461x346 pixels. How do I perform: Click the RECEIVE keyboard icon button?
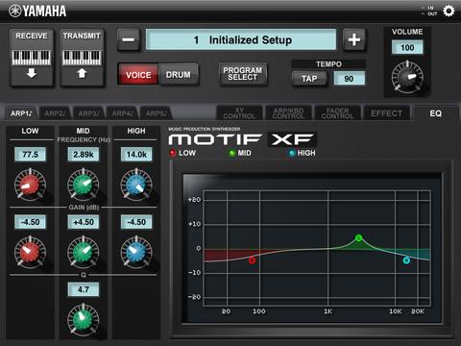[x=32, y=58]
